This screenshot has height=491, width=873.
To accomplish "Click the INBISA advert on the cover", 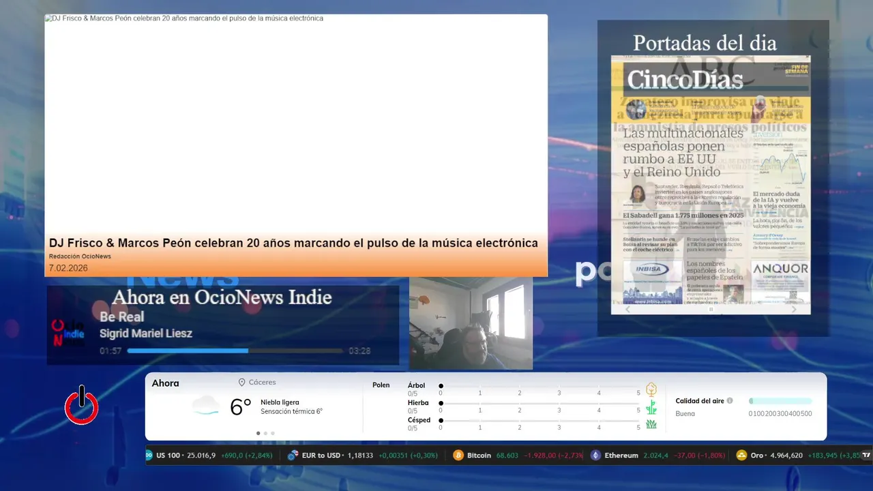I will 652,281.
